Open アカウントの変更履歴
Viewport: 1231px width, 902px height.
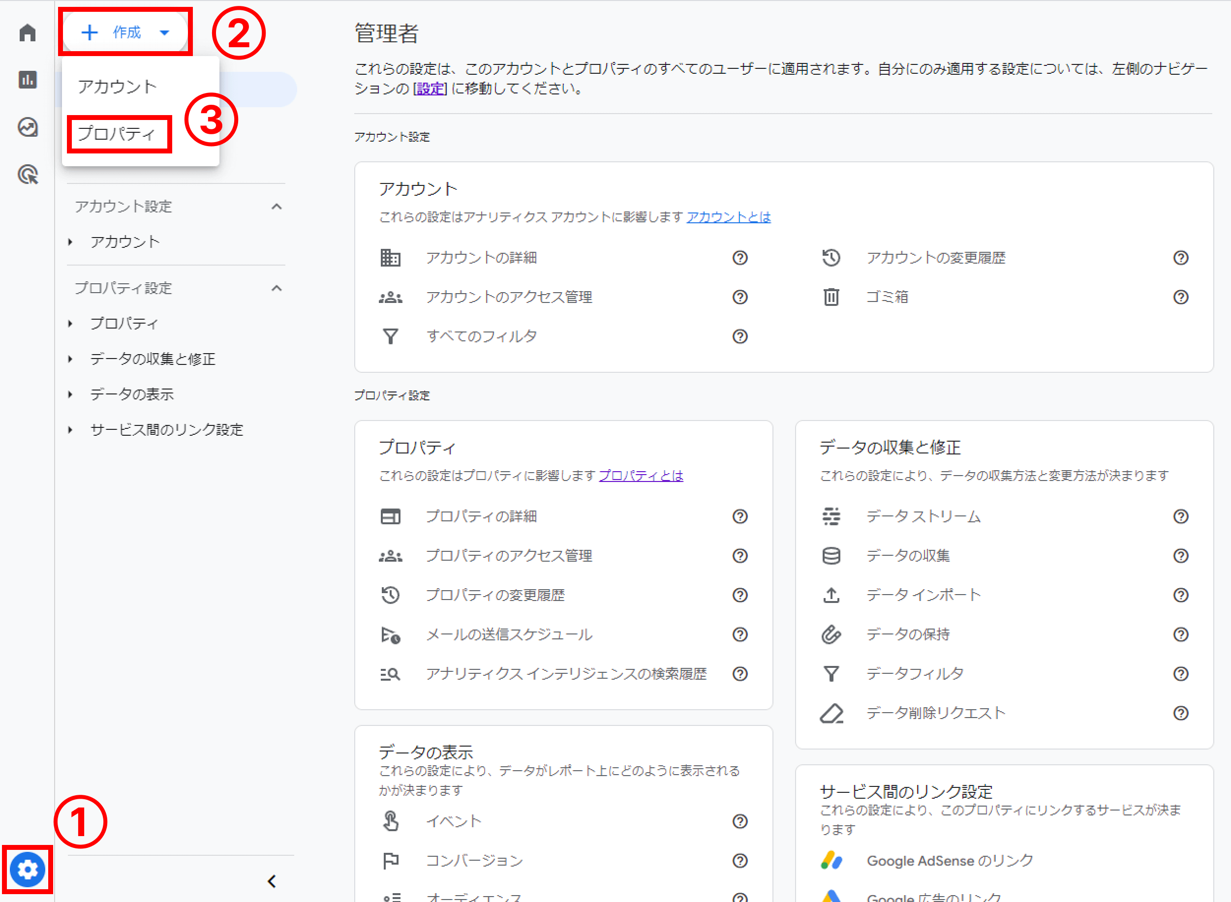point(935,258)
